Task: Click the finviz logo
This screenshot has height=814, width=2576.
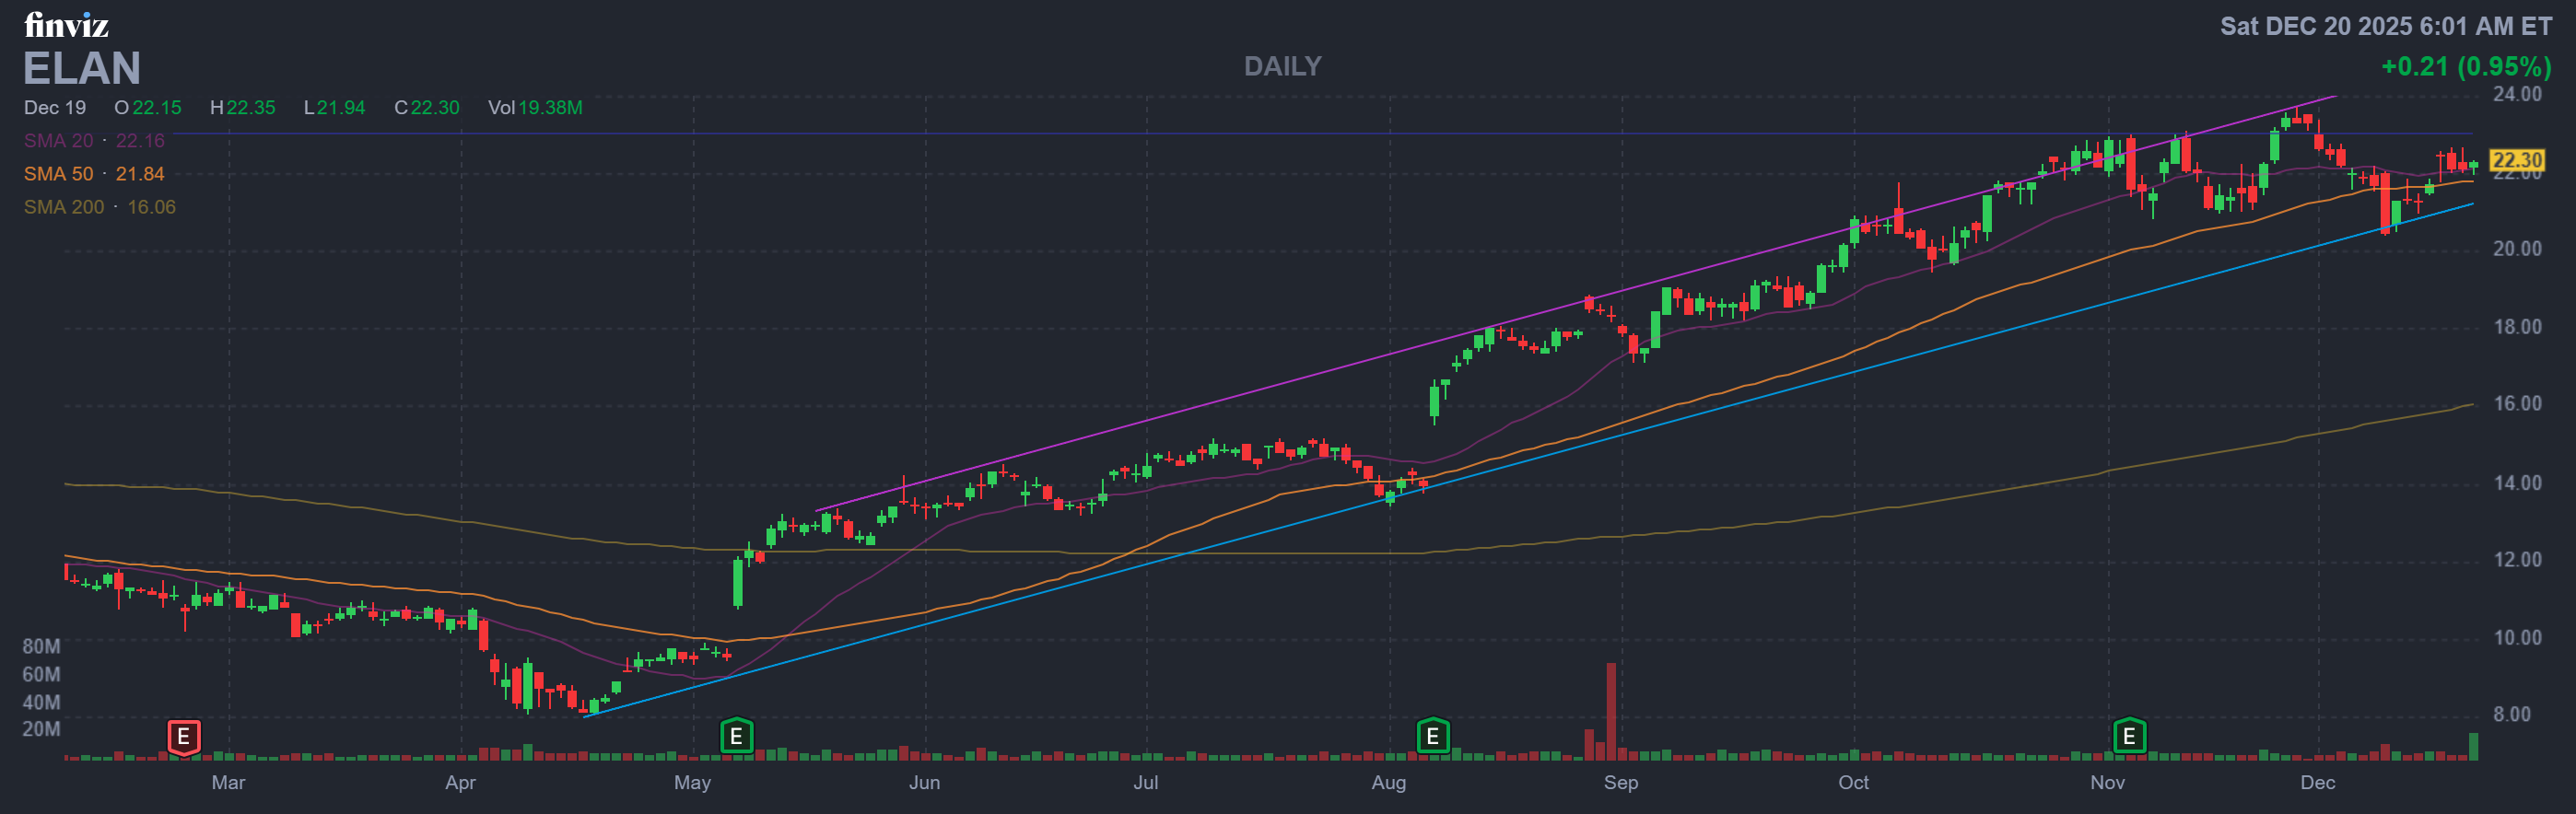Action: pos(66,24)
